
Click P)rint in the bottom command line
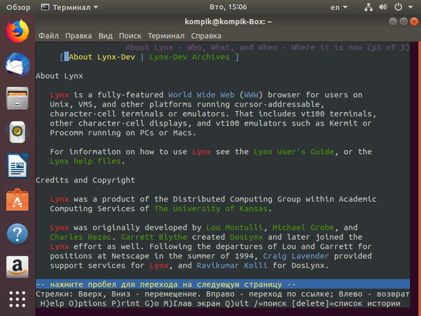(126, 303)
